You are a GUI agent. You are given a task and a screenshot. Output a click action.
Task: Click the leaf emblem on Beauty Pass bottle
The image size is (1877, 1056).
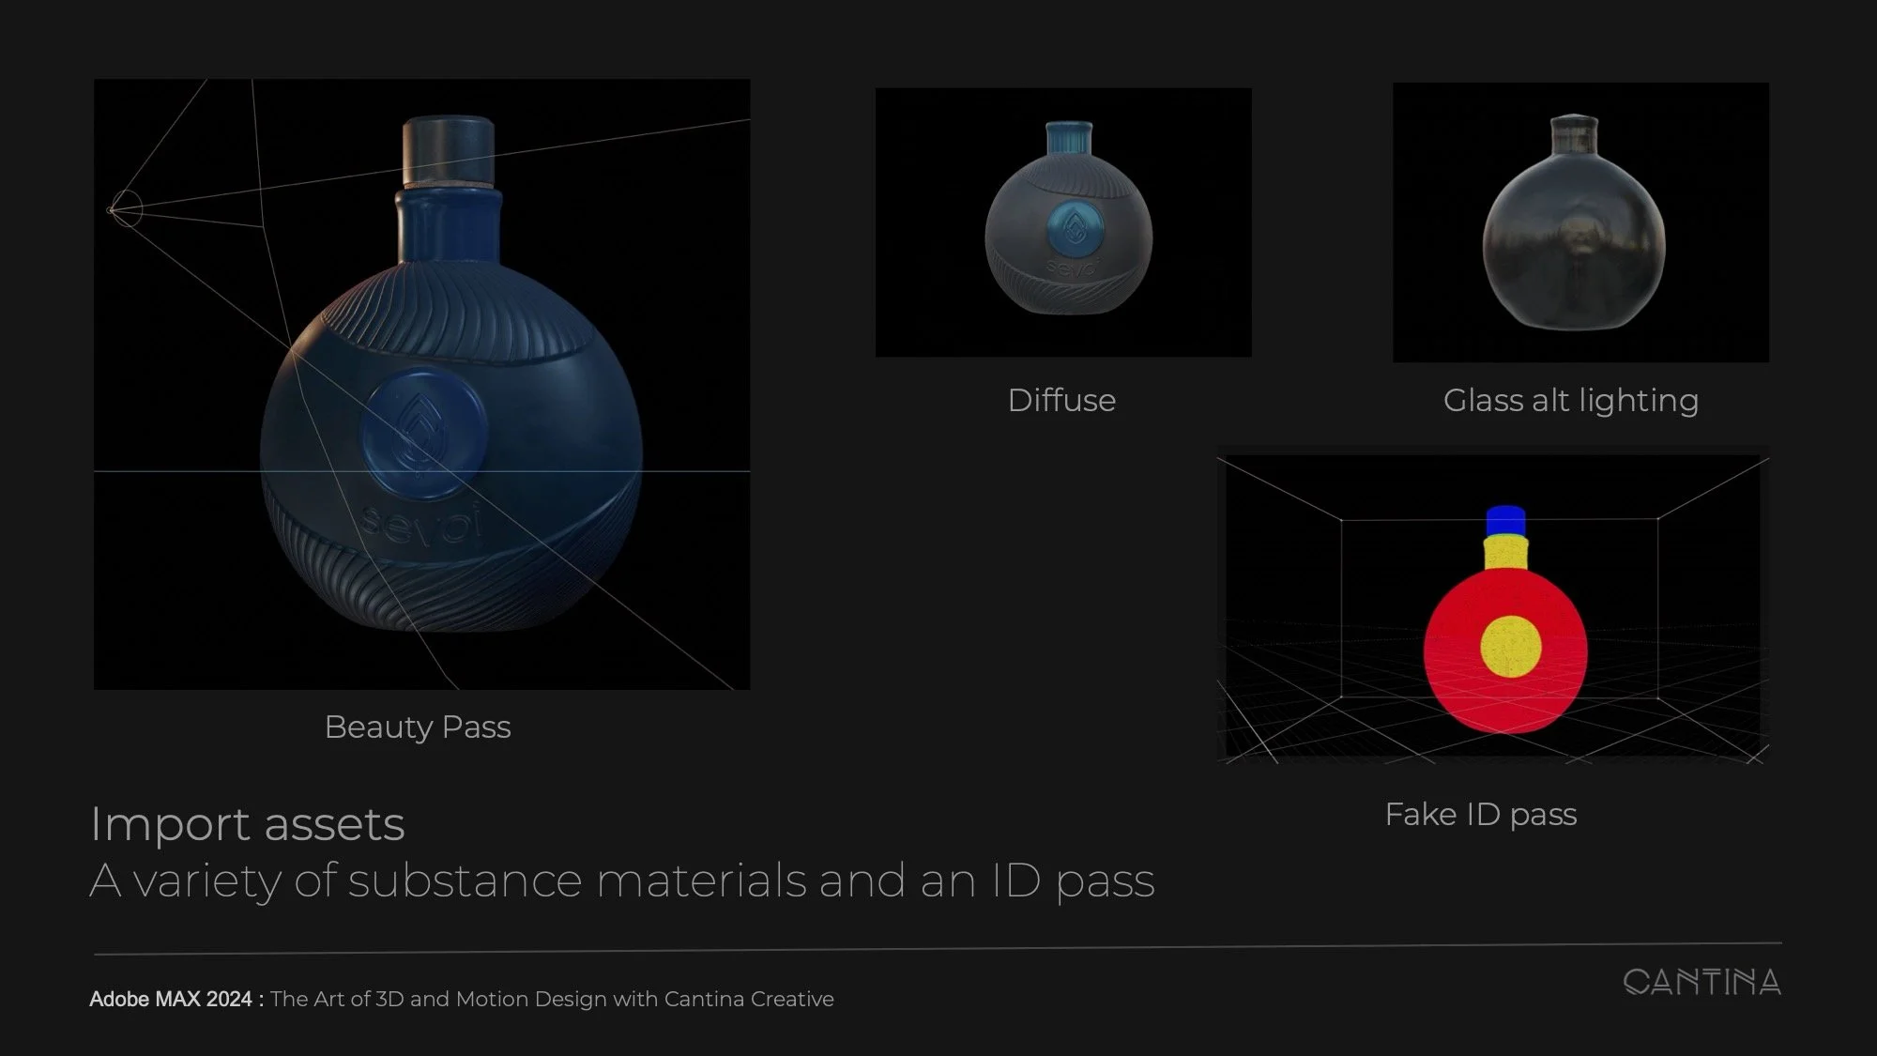422,434
